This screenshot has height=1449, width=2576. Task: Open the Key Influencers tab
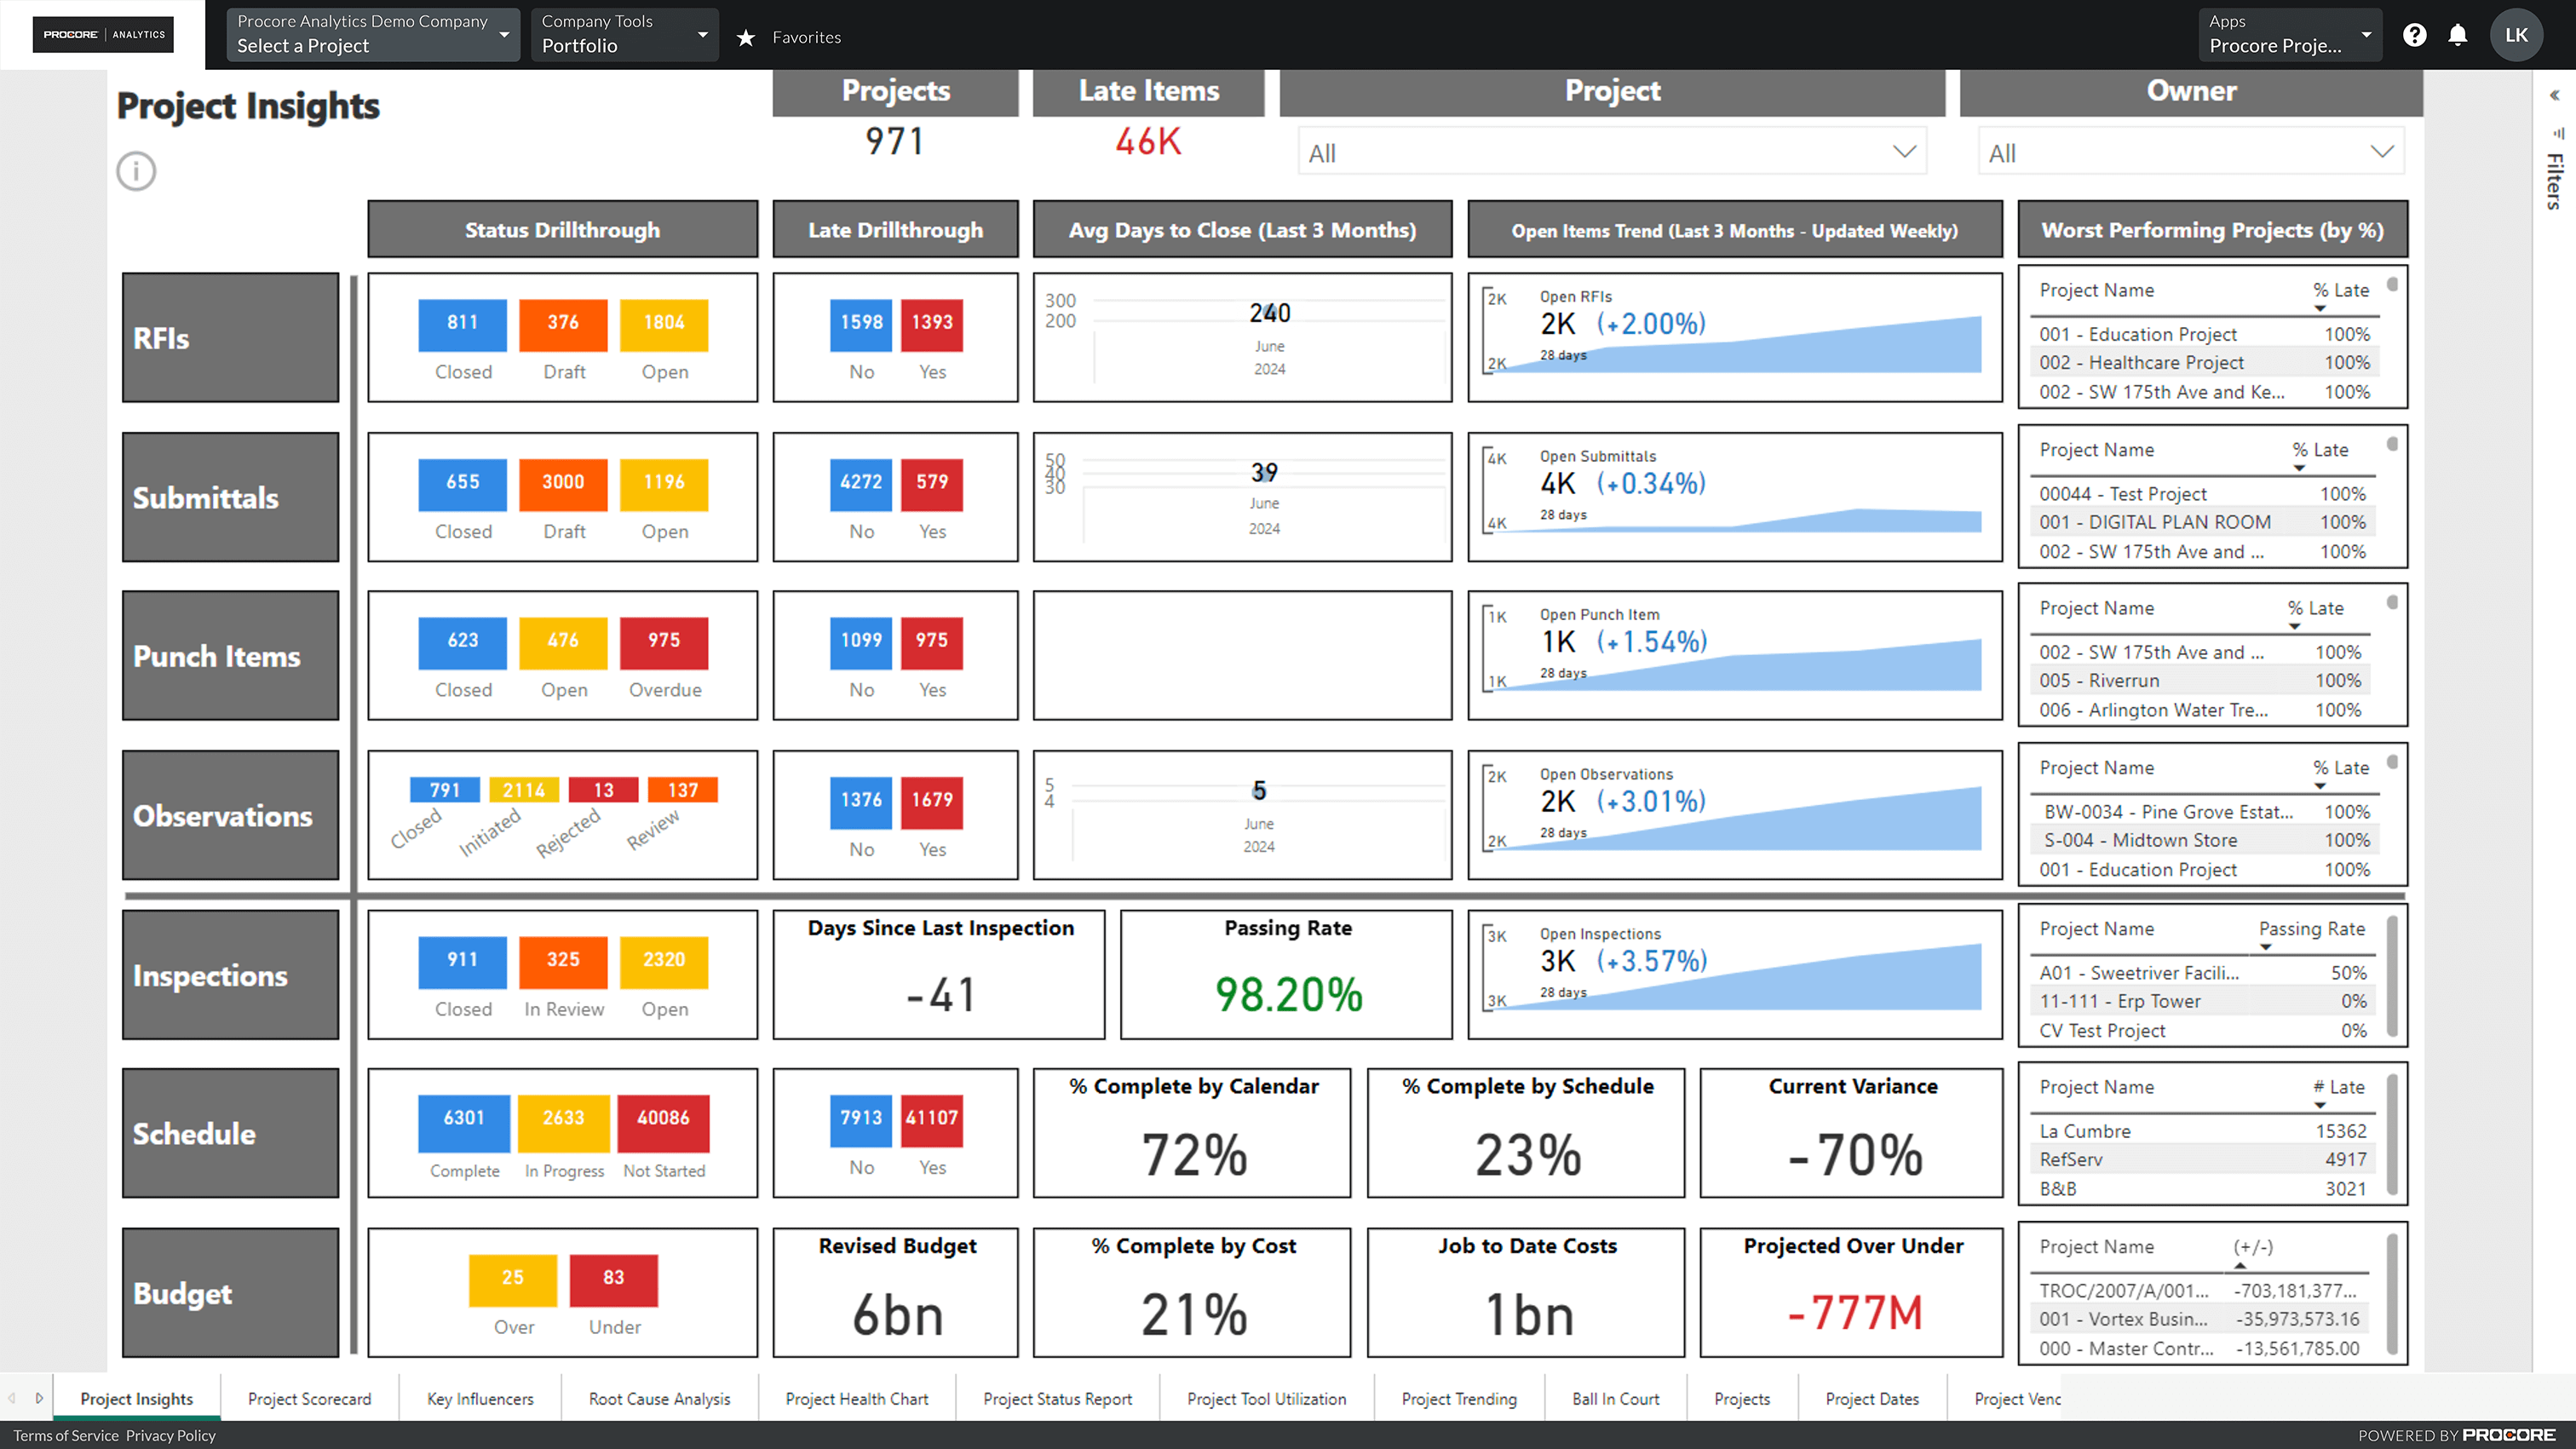click(480, 1398)
